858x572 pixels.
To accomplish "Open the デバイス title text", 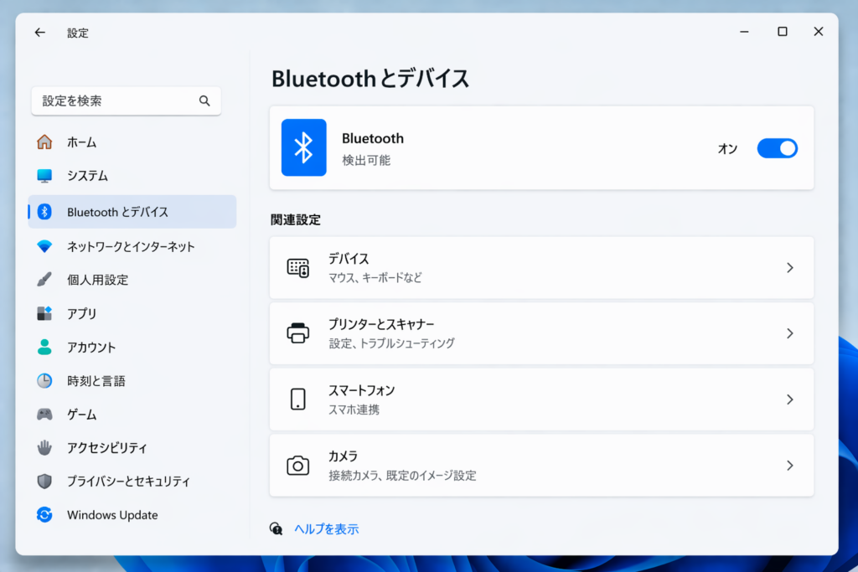I will coord(349,259).
